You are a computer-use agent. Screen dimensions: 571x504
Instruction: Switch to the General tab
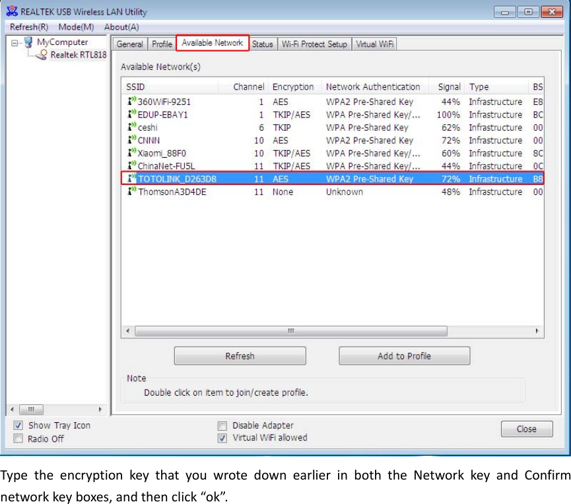[x=129, y=44]
